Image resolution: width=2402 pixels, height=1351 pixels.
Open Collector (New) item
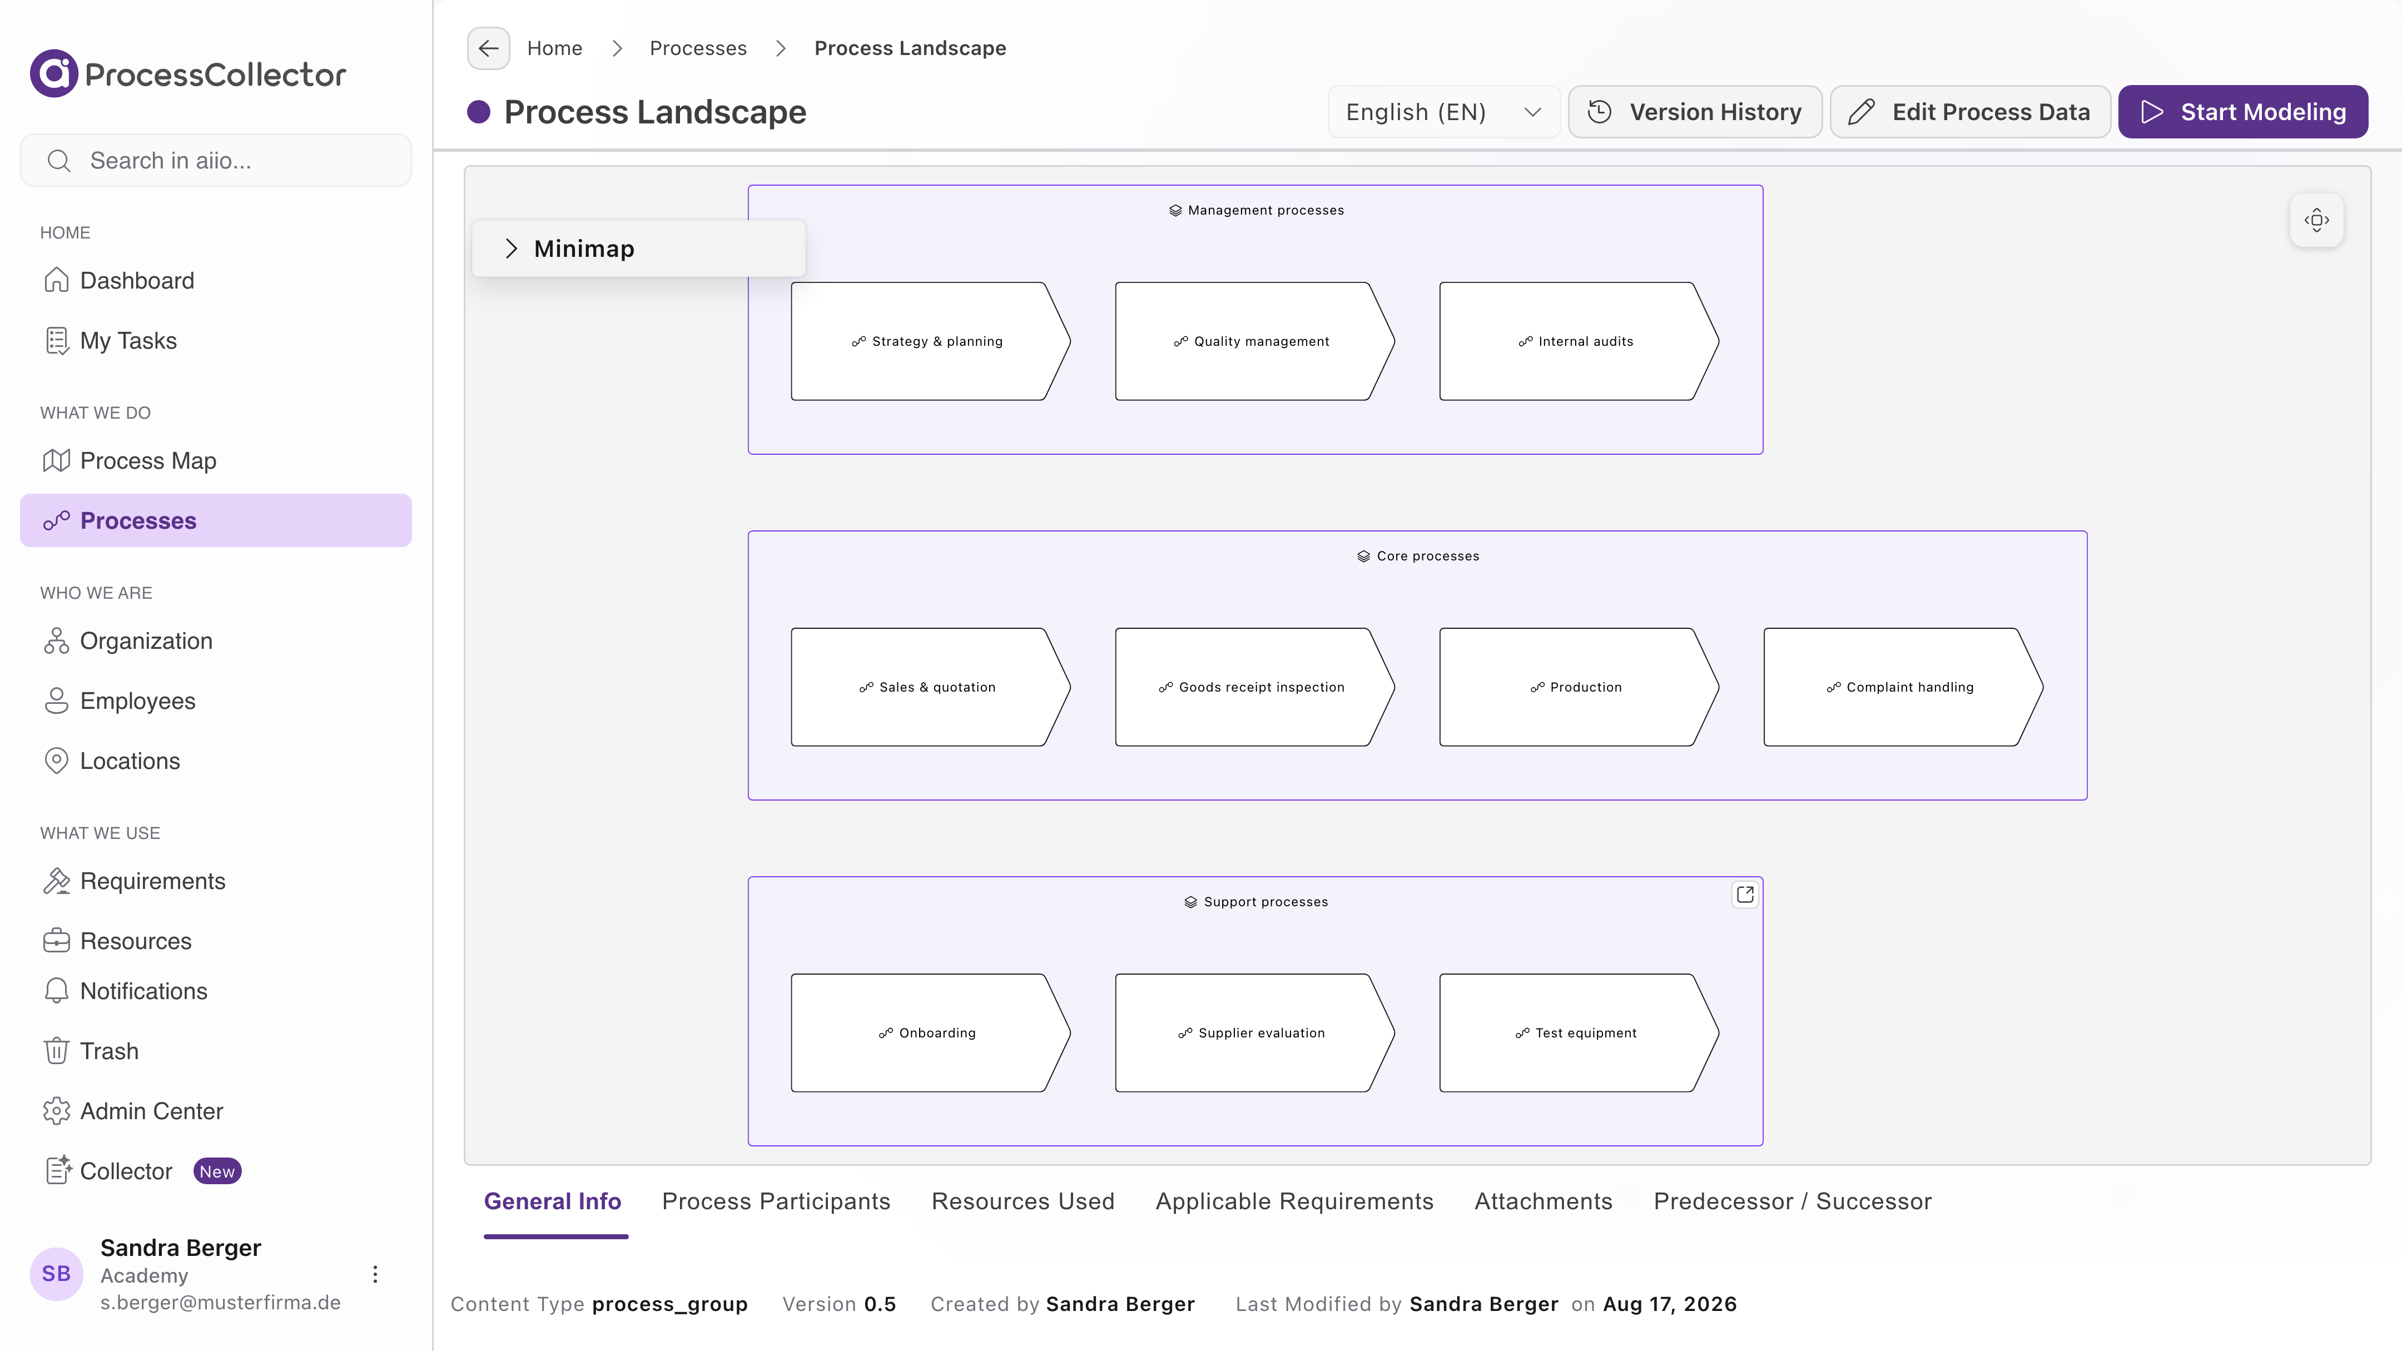(215, 1171)
